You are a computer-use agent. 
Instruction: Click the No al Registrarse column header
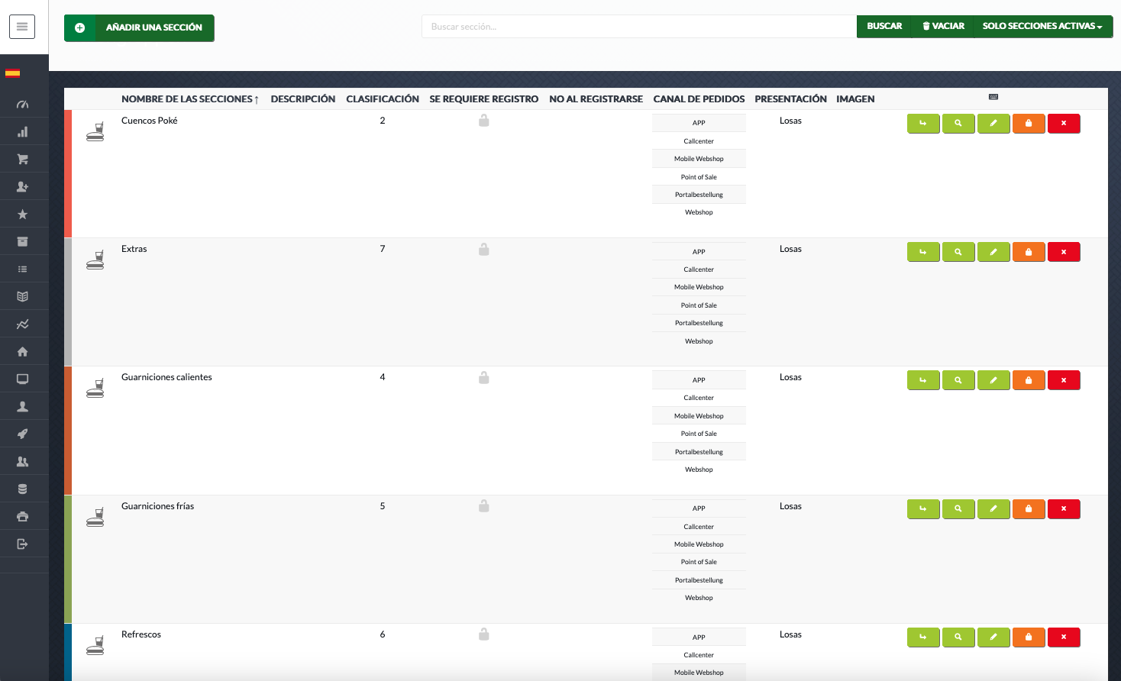596,99
